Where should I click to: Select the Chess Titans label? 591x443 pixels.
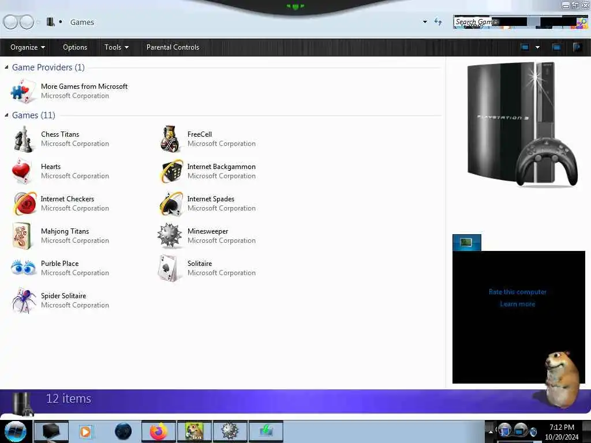pyautogui.click(x=60, y=134)
